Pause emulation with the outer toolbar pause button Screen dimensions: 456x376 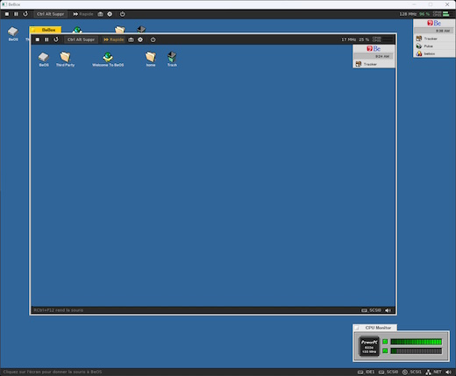point(16,14)
